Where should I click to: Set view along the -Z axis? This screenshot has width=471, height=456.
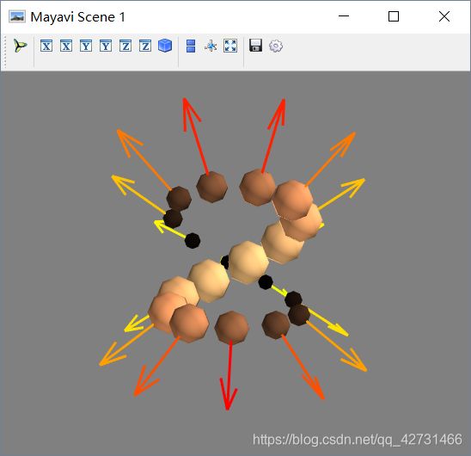(x=145, y=46)
